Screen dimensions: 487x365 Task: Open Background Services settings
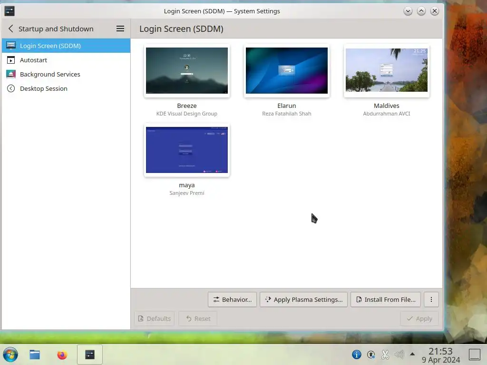click(x=66, y=74)
